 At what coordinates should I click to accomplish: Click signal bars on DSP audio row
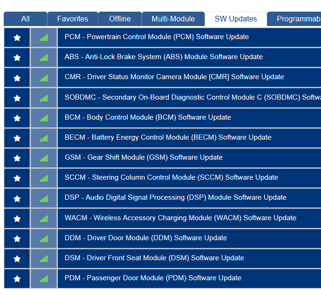coord(44,198)
